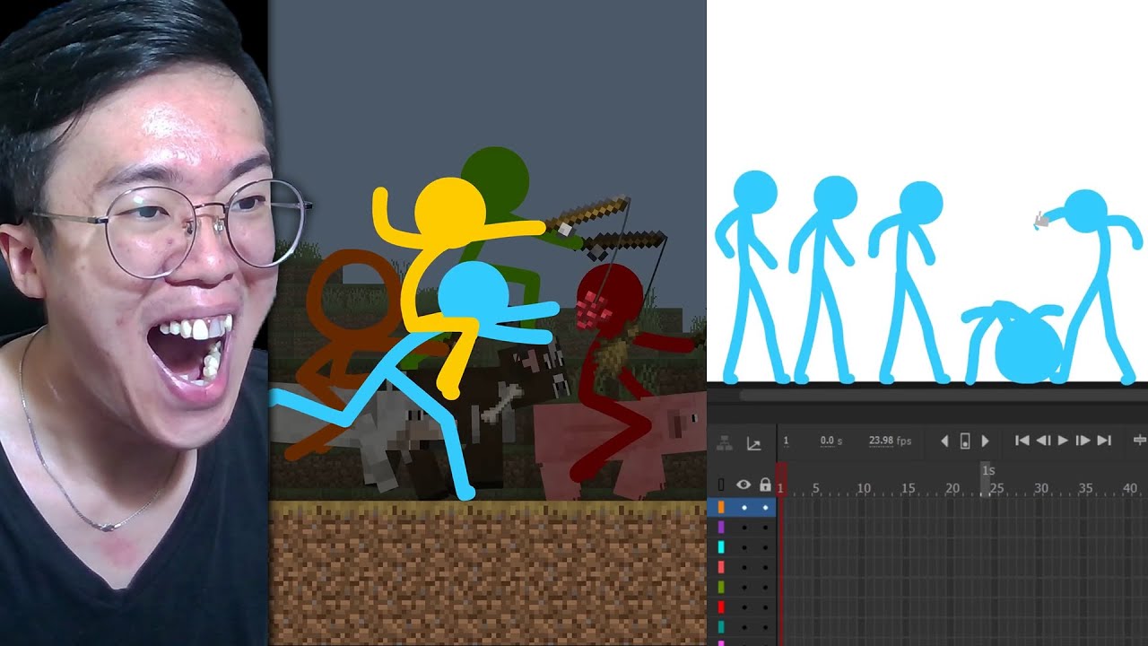Image resolution: width=1148 pixels, height=646 pixels.
Task: Click the teal layer color swatch
Action: point(721,627)
